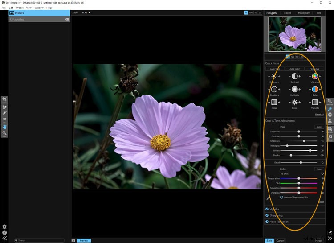This screenshot has height=243, width=334.
Task: Click the Detail quick fix icon
Action: [295, 103]
